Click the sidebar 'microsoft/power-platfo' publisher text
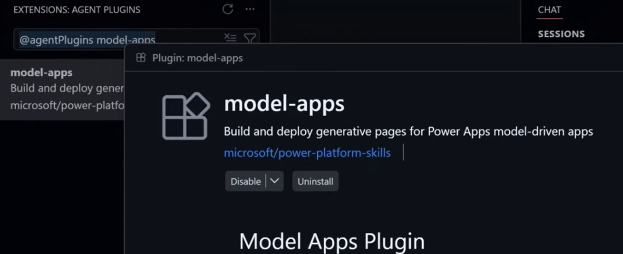 [x=67, y=106]
